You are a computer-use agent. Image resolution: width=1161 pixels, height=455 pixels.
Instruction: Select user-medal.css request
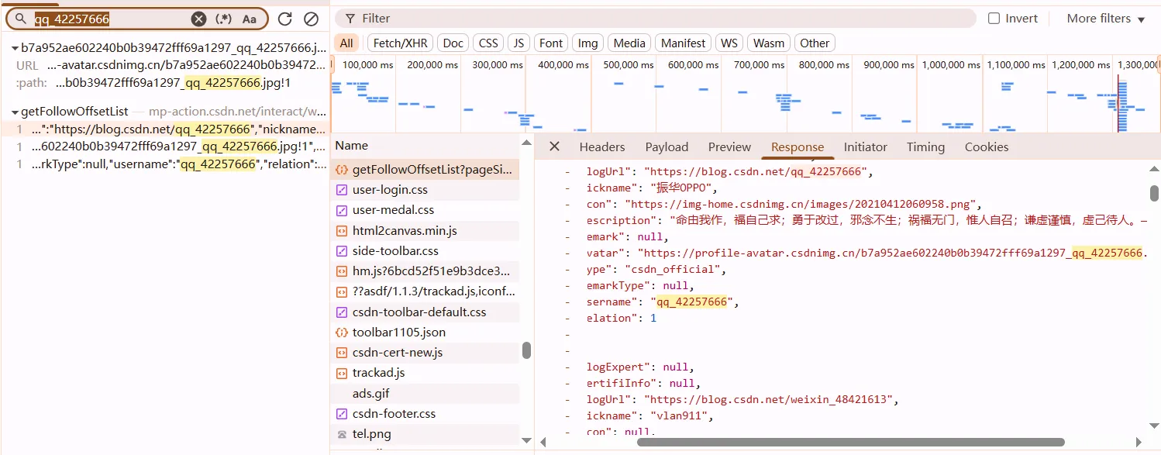(x=425, y=210)
